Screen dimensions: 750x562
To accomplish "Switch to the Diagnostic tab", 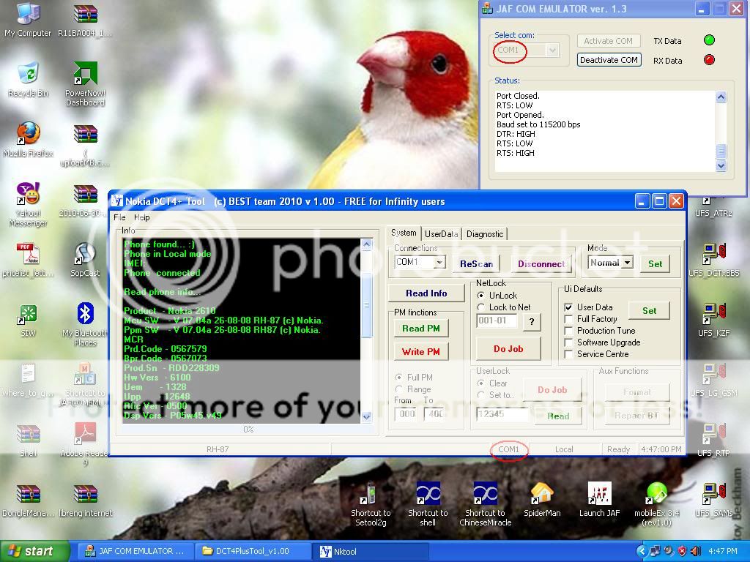I will (485, 234).
